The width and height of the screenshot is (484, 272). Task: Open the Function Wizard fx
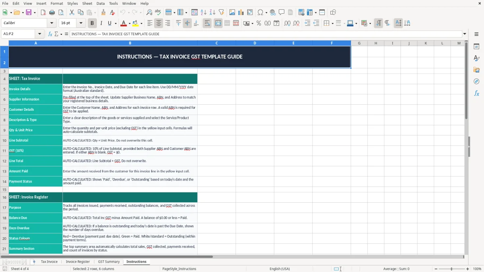[x=50, y=34]
